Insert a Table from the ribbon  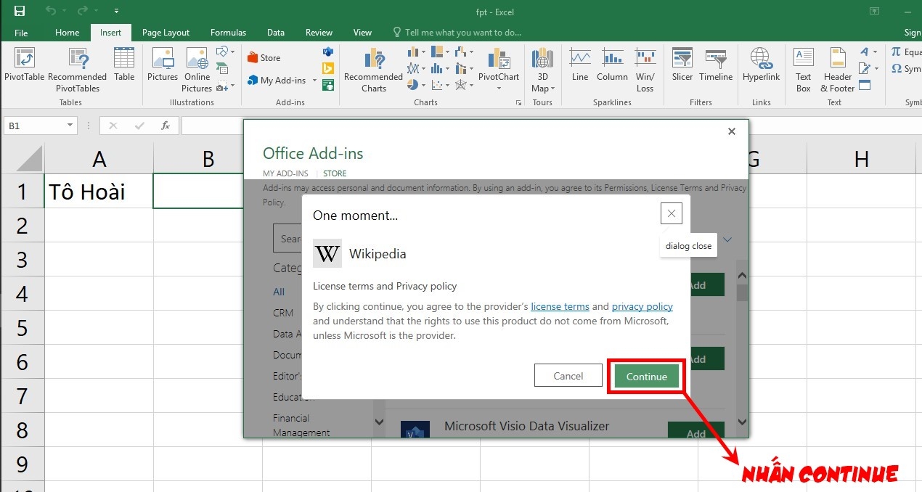(124, 65)
